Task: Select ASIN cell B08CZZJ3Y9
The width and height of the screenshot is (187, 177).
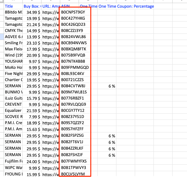Action: pos(69,31)
